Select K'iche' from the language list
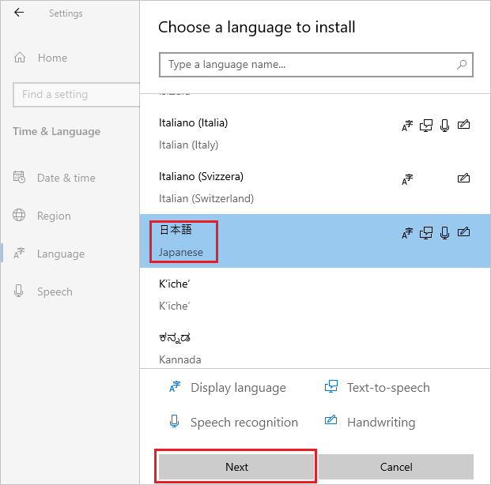 click(x=176, y=294)
